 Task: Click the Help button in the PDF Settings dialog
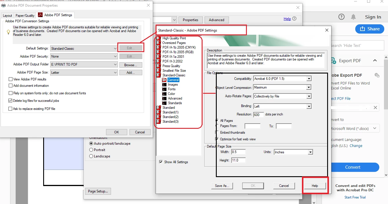(315, 186)
